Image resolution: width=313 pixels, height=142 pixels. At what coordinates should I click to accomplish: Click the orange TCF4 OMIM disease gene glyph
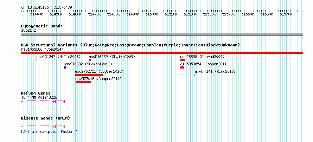pyautogui.click(x=43, y=126)
